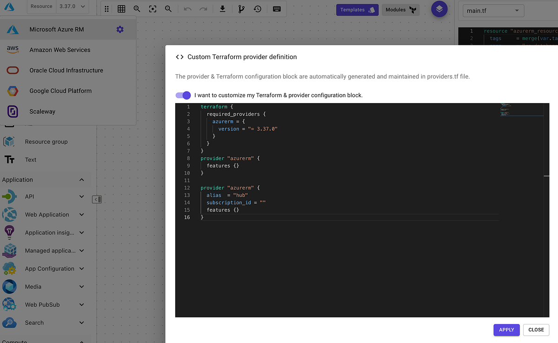
Task: Click the download diagram icon in toolbar
Action: (222, 8)
